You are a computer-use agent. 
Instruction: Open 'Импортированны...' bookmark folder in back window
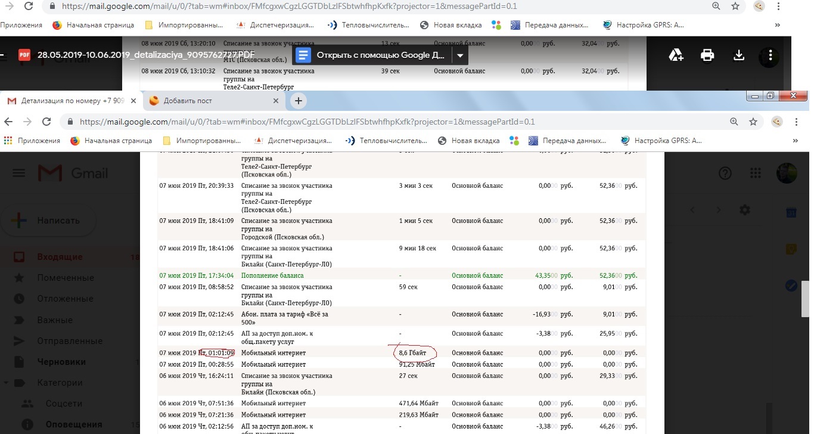click(x=184, y=25)
